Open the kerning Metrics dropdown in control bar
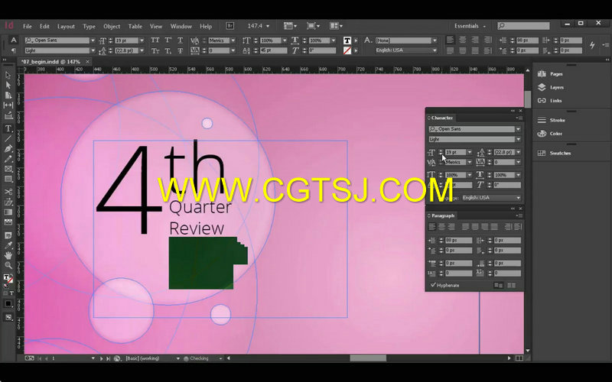612x382 pixels. (233, 40)
